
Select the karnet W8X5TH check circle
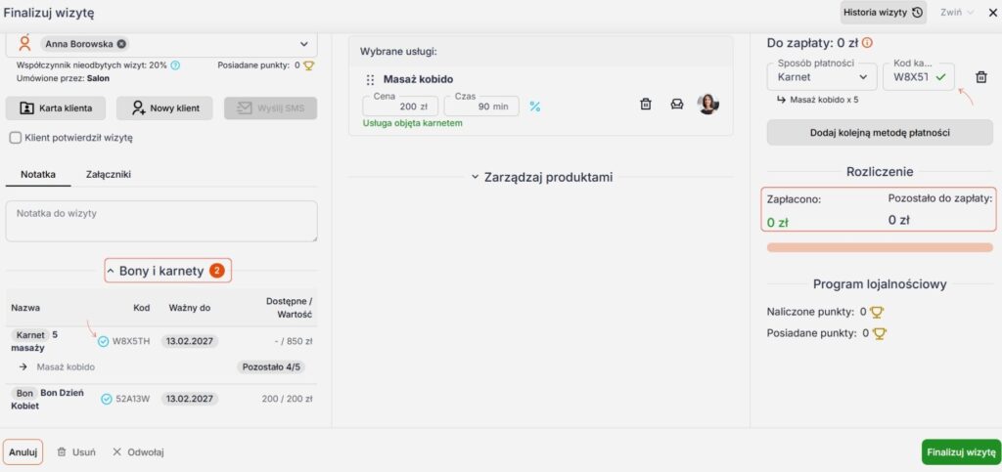[x=104, y=341]
